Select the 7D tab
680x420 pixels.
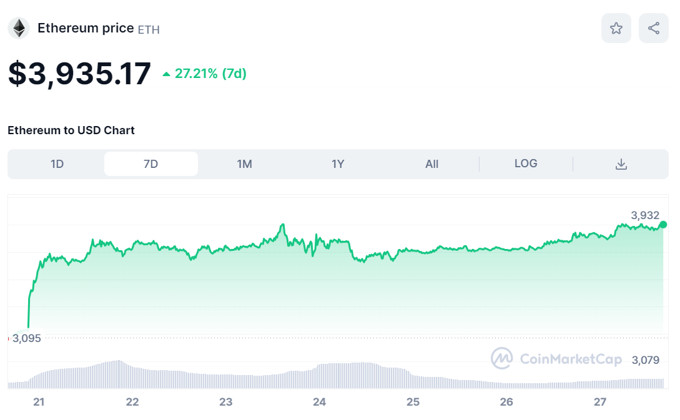coord(151,163)
